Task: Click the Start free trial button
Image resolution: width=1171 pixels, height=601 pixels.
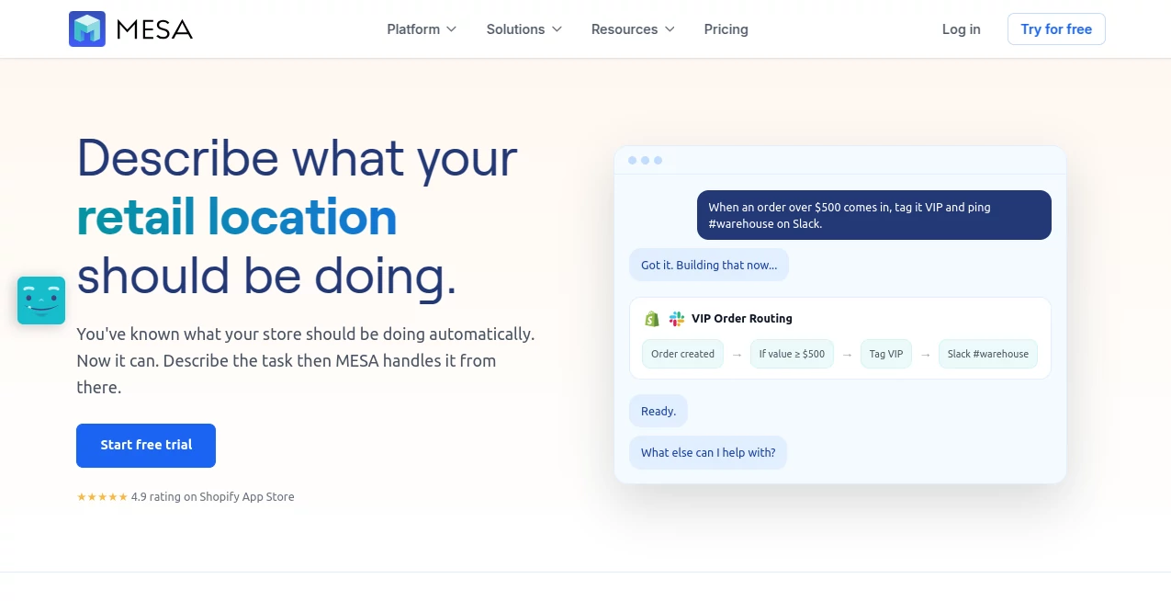Action: click(146, 446)
